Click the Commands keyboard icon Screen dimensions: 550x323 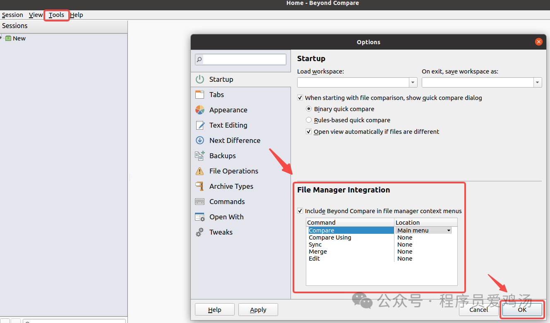pyautogui.click(x=200, y=202)
